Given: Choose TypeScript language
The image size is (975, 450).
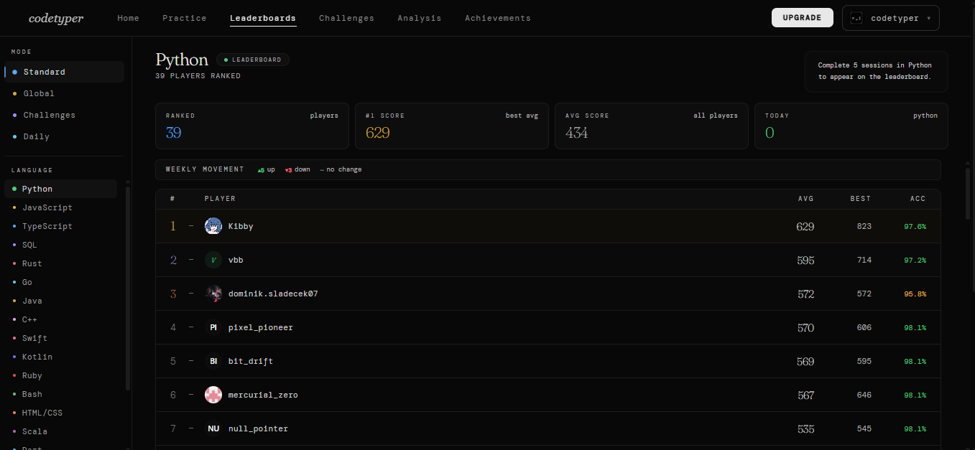Looking at the screenshot, I should click(x=61, y=226).
